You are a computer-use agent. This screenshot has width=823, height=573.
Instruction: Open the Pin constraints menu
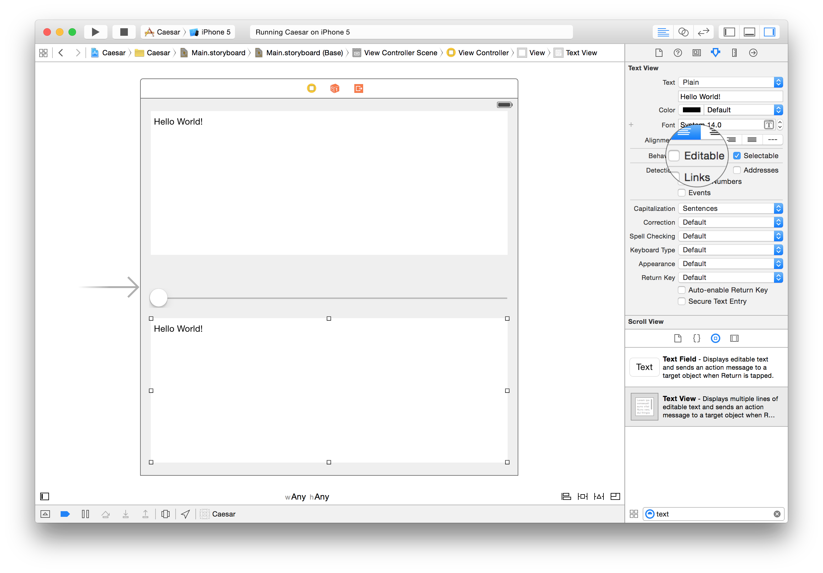pyautogui.click(x=582, y=496)
